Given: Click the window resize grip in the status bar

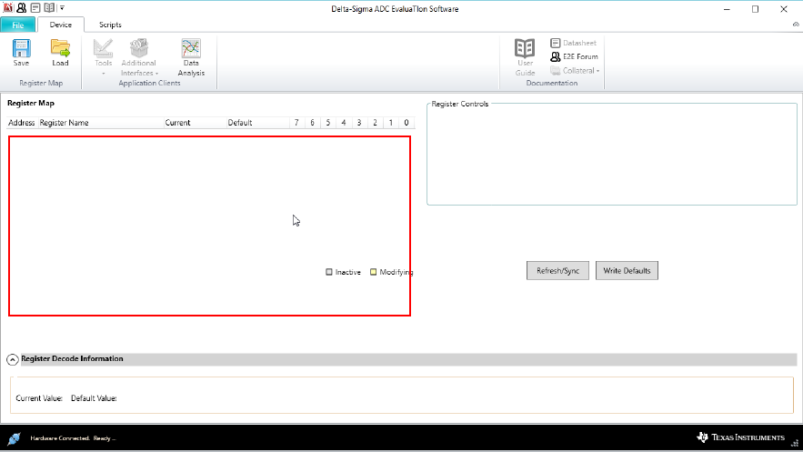Looking at the screenshot, I should click(795, 443).
